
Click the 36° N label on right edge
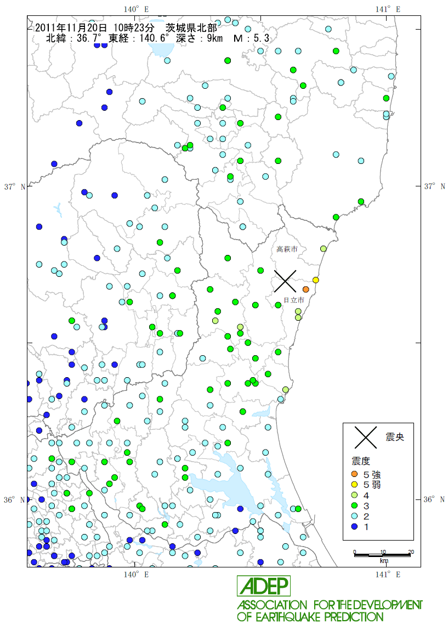click(x=434, y=499)
